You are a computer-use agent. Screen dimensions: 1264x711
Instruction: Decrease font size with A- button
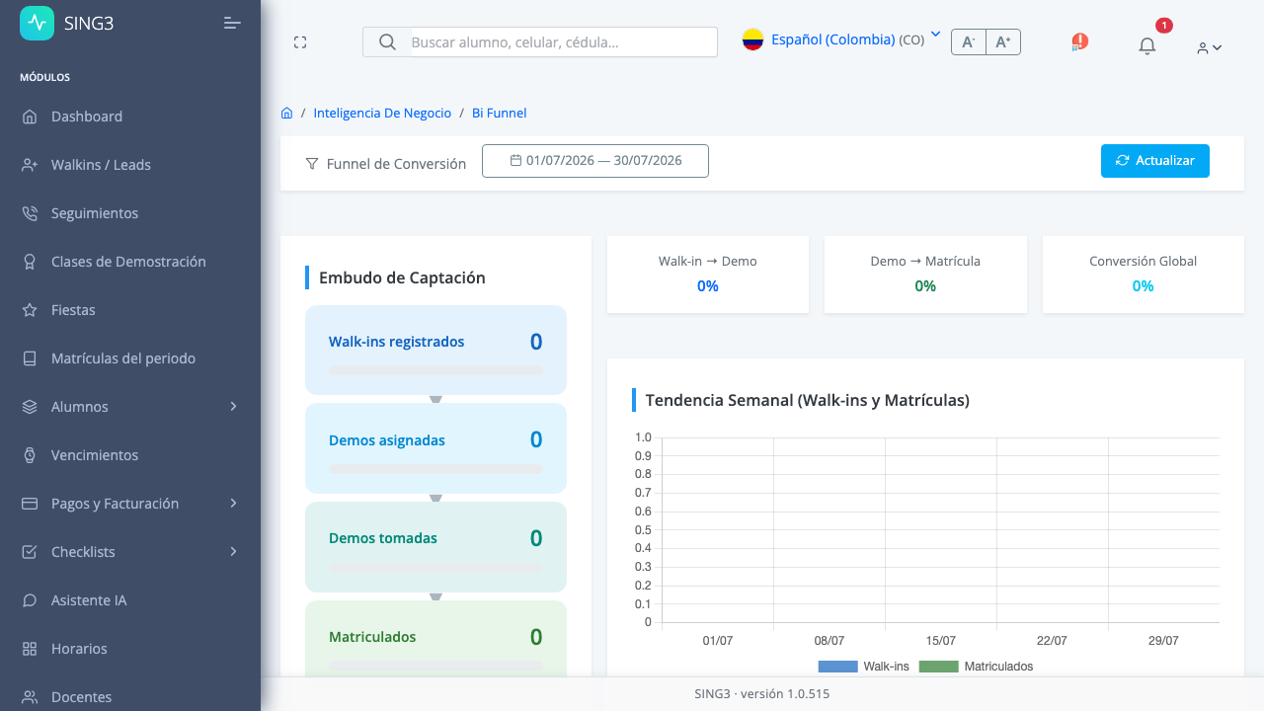click(x=969, y=41)
